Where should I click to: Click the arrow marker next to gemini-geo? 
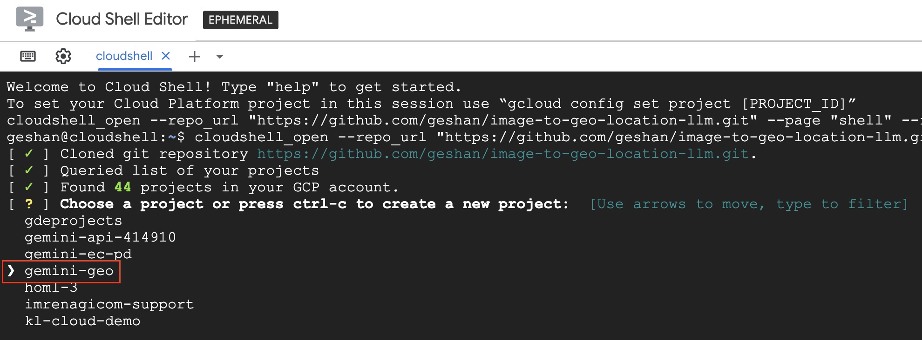pyautogui.click(x=10, y=270)
